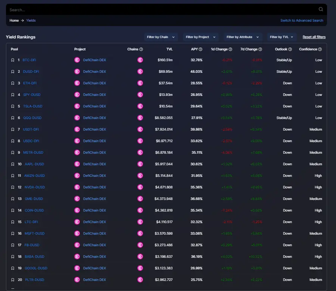Click the bookmark icon for COIN-DUSD
The image size is (336, 291).
click(x=13, y=210)
